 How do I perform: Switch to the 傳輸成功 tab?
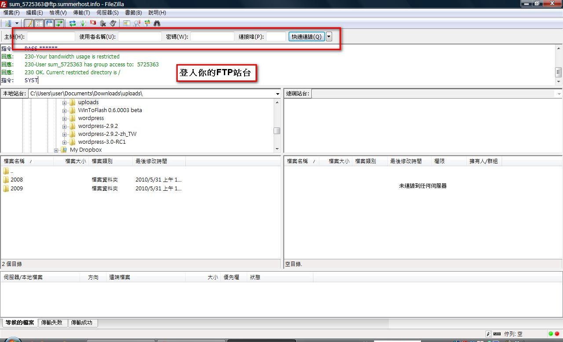(x=82, y=323)
